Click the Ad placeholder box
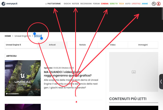The width and height of the screenshot is (163, 110). pos(134,72)
